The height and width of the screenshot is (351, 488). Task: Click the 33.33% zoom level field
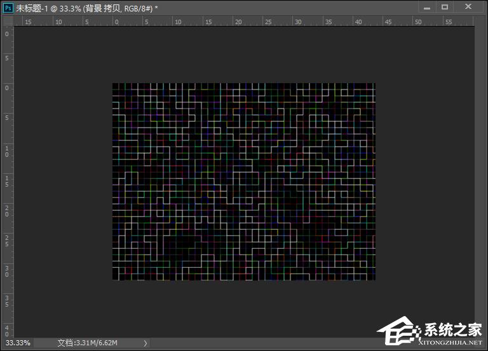18,343
